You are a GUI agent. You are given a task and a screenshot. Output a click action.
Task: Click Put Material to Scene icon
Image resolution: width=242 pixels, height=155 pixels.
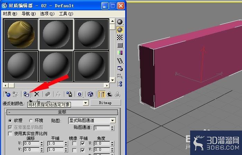(x=16, y=94)
